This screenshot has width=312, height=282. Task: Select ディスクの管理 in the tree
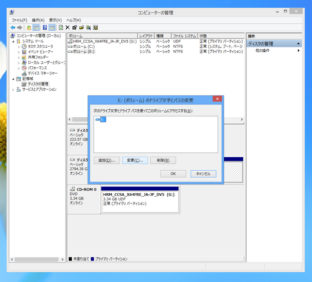(x=38, y=84)
